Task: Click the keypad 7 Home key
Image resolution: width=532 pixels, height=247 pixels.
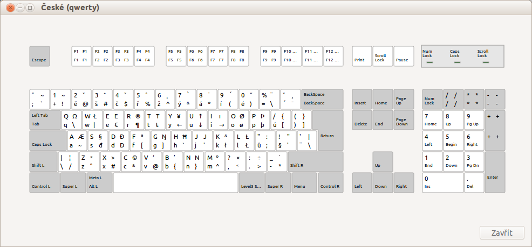Action: point(432,120)
